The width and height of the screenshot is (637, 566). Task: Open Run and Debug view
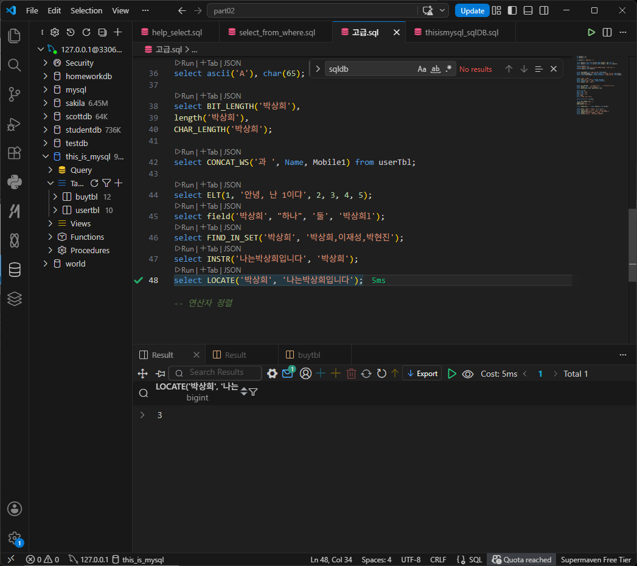point(14,124)
